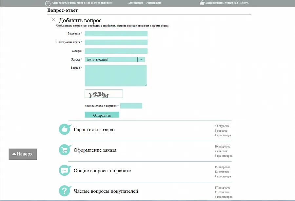Click the captcha image
295x201 pixels.
point(104,94)
